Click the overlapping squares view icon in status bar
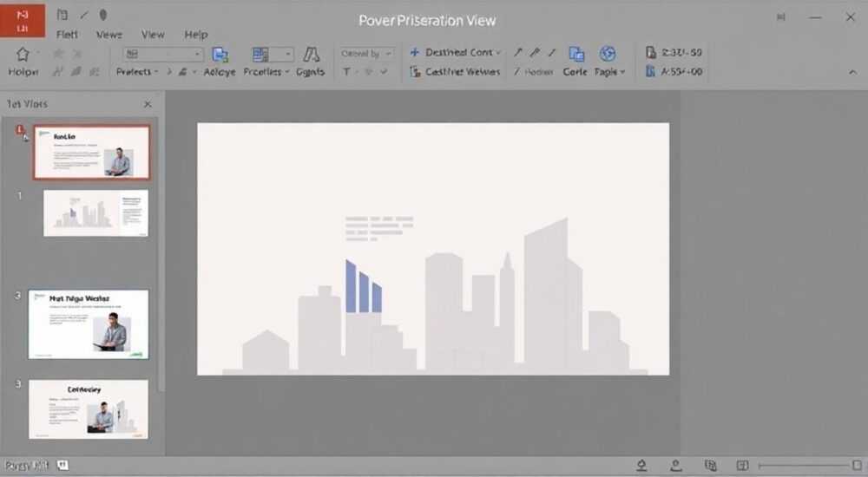This screenshot has width=868, height=477. pos(711,466)
